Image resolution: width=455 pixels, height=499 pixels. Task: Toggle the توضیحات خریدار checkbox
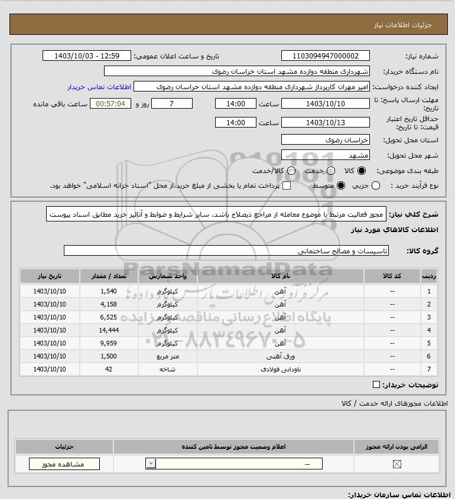(376, 384)
